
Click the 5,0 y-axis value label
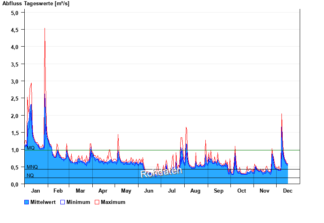pos(15,13)
